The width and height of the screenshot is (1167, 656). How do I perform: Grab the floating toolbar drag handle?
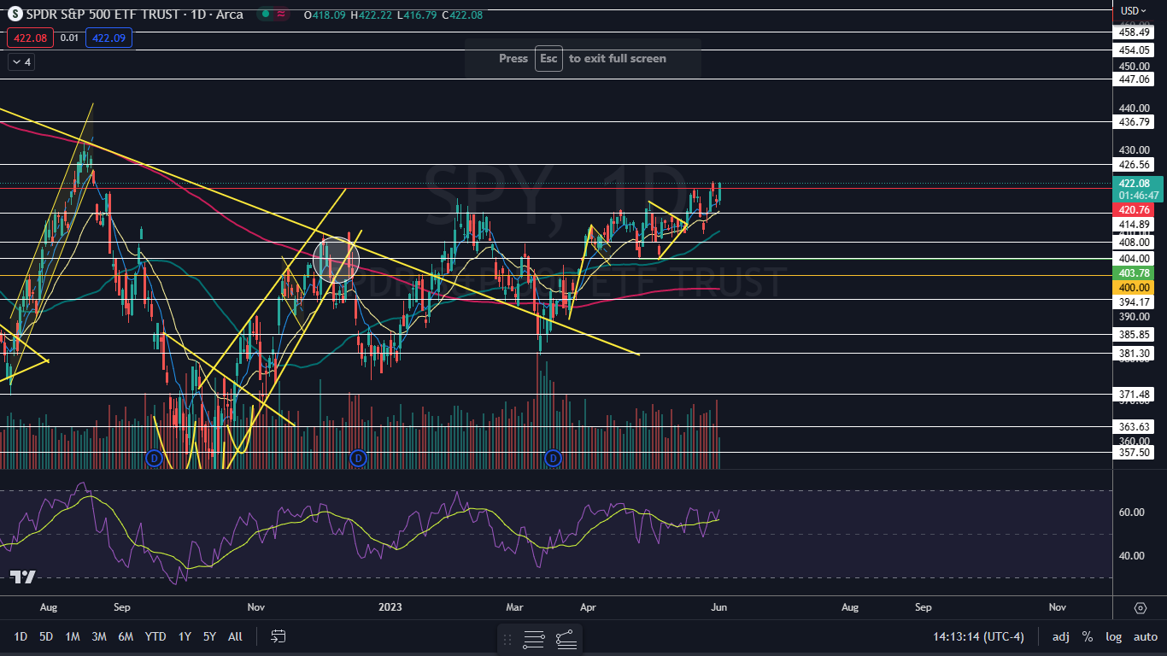coord(507,639)
